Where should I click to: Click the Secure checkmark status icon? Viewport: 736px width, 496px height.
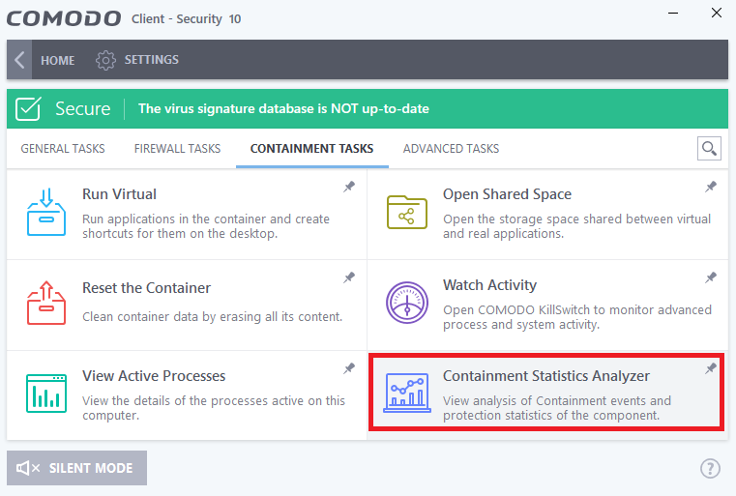tap(28, 109)
